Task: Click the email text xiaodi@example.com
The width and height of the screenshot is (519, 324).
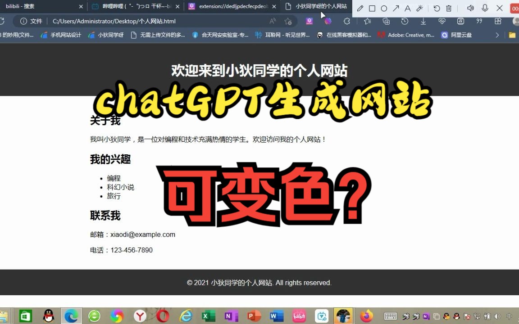Action: (143, 234)
